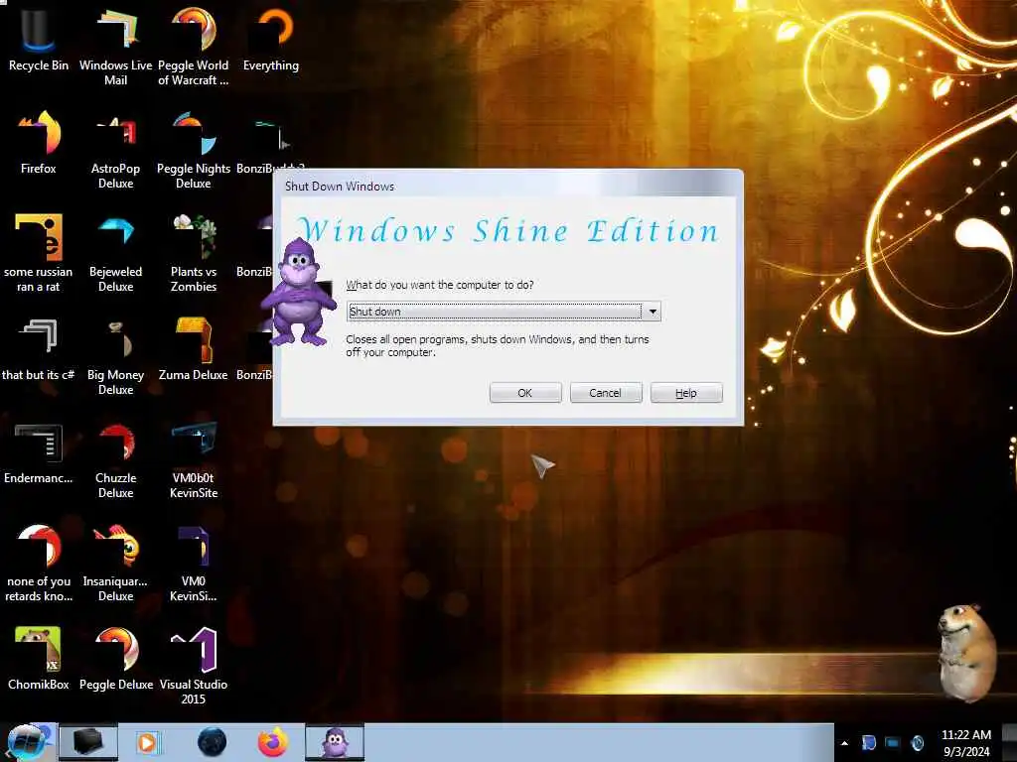Open the Recycle Bin desktop icon
The height and width of the screenshot is (762, 1017).
pos(39,38)
